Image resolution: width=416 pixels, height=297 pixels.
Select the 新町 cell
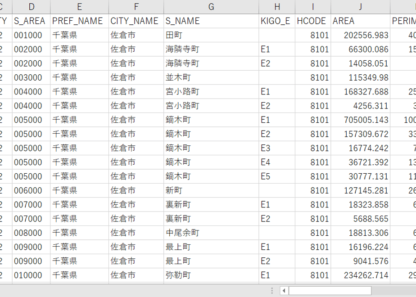click(x=211, y=190)
